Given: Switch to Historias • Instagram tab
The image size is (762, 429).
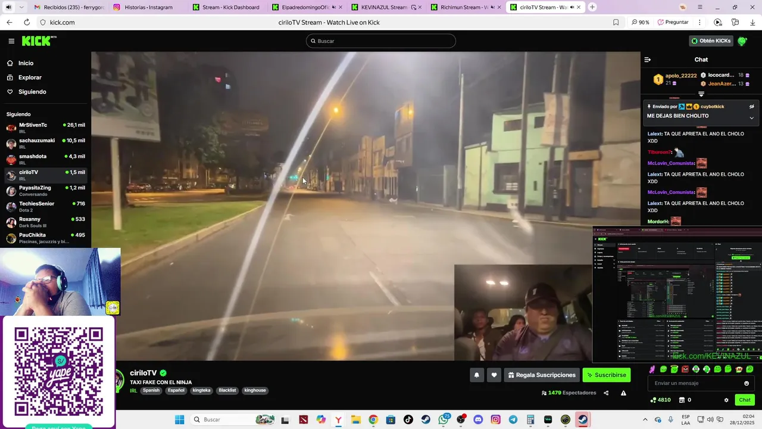Looking at the screenshot, I should (x=147, y=7).
